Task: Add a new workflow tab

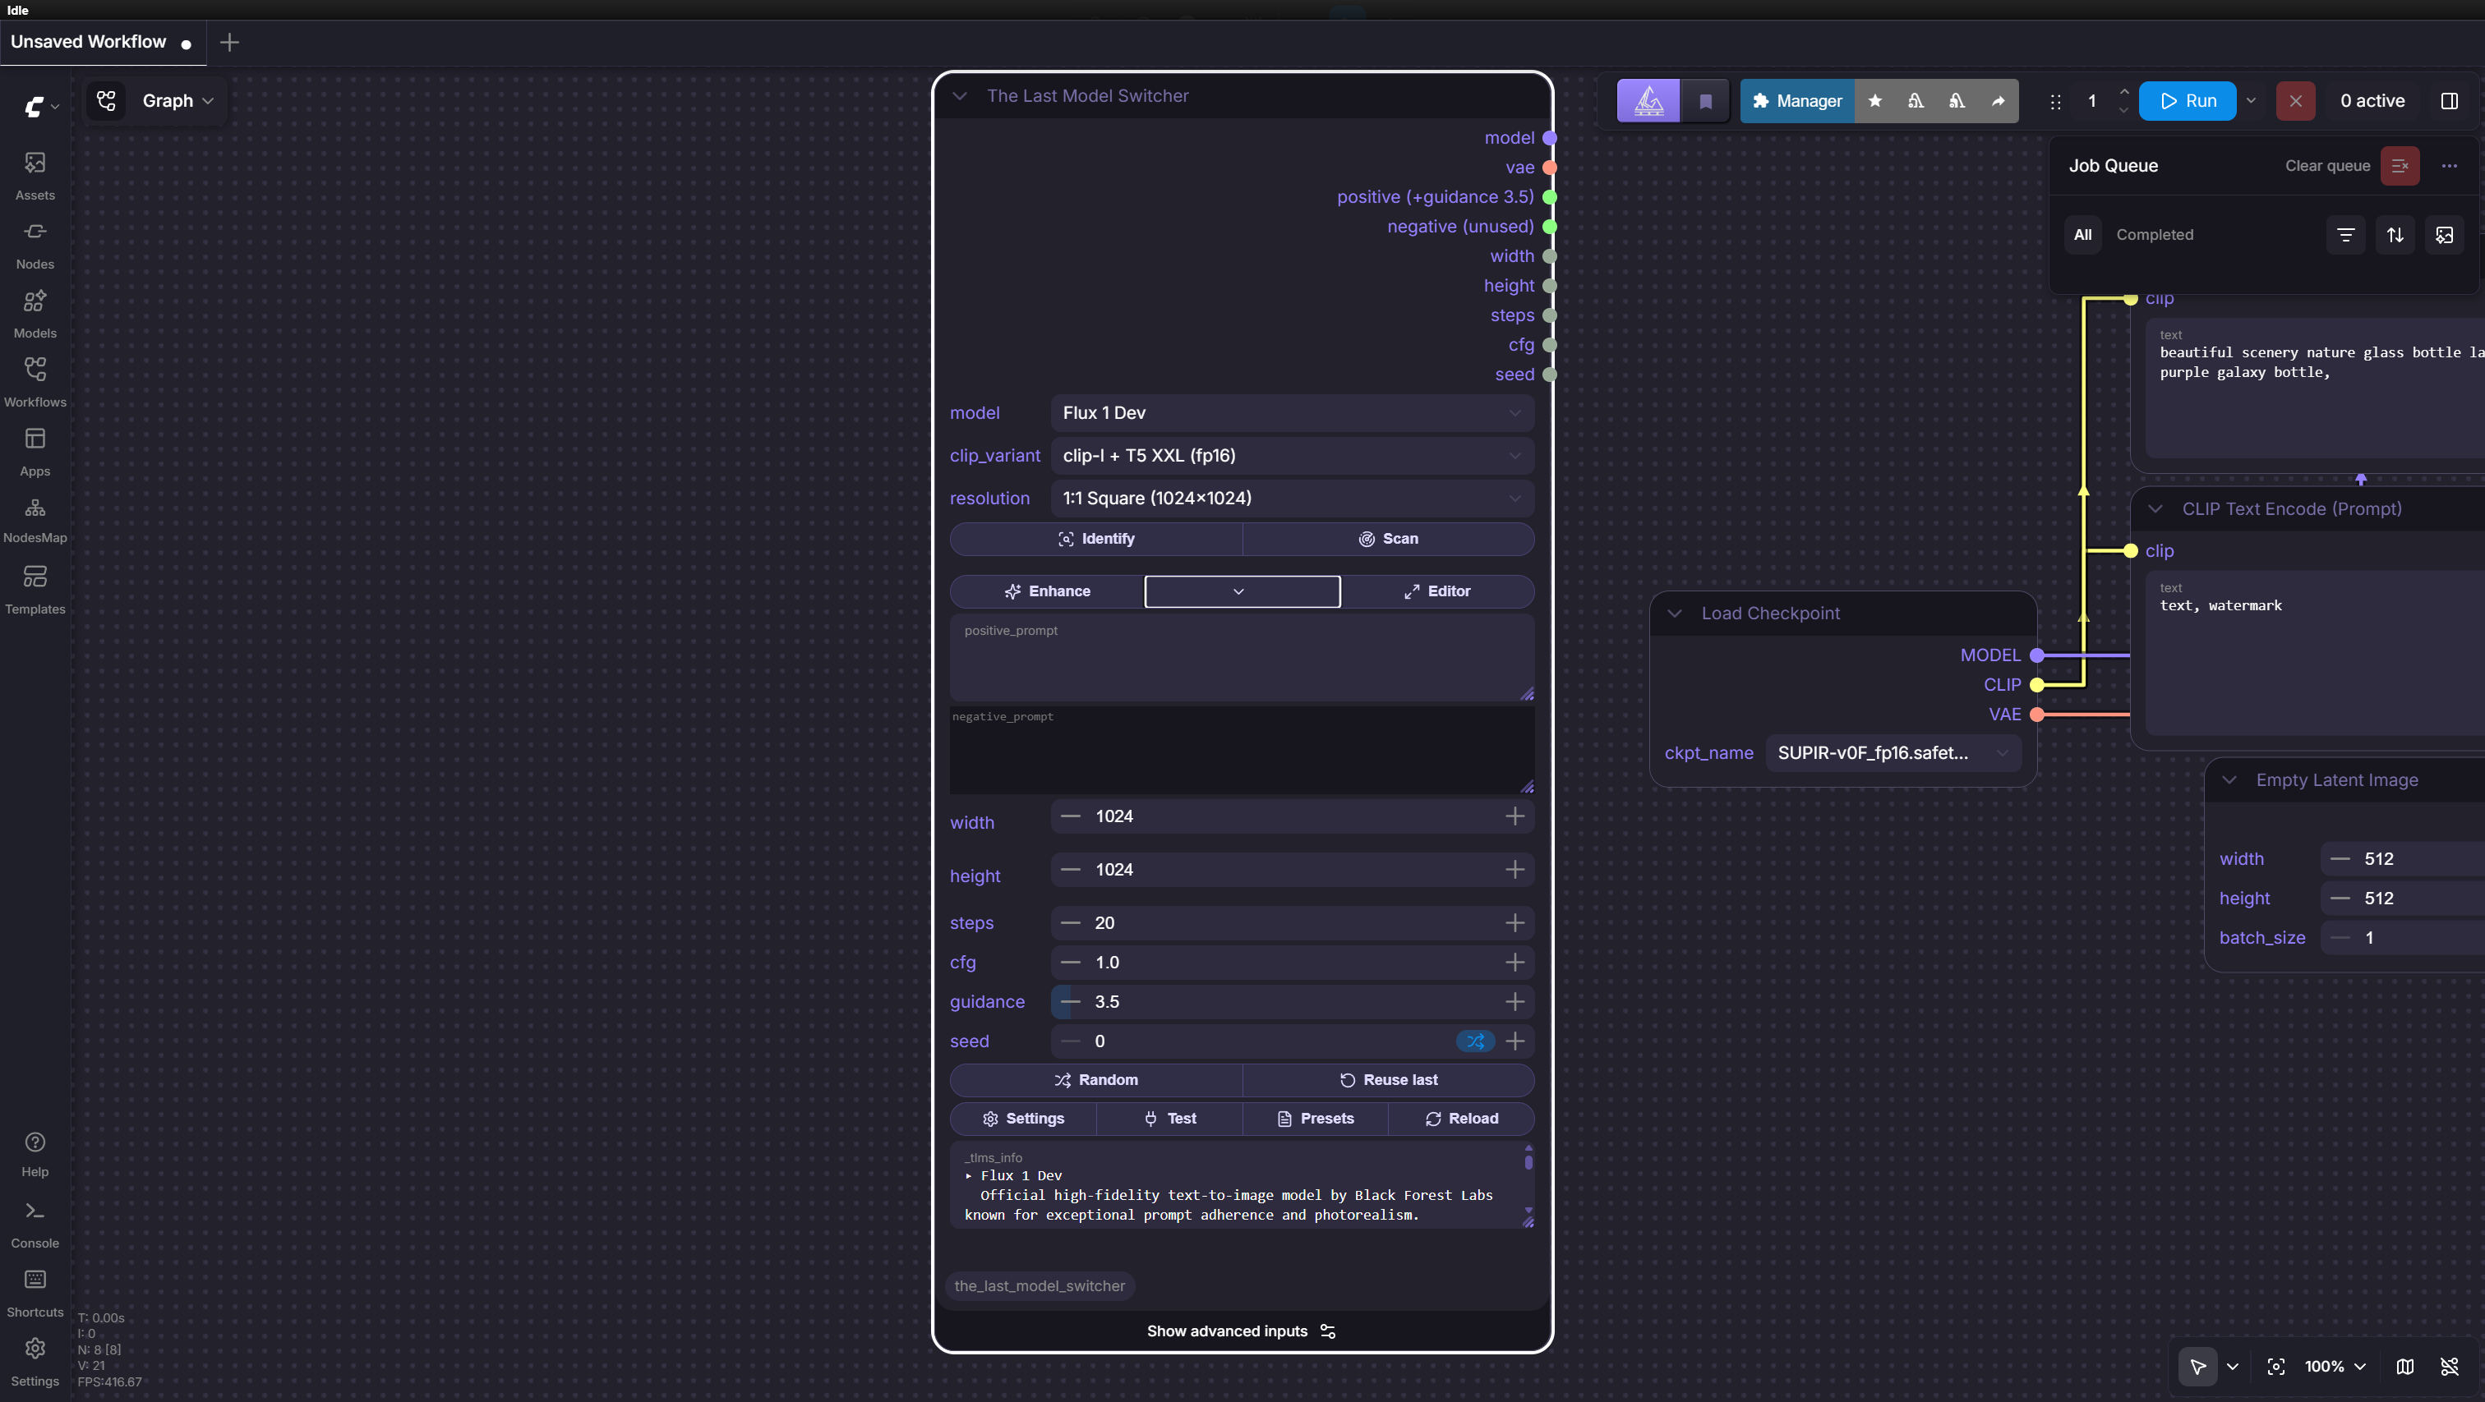Action: click(228, 43)
